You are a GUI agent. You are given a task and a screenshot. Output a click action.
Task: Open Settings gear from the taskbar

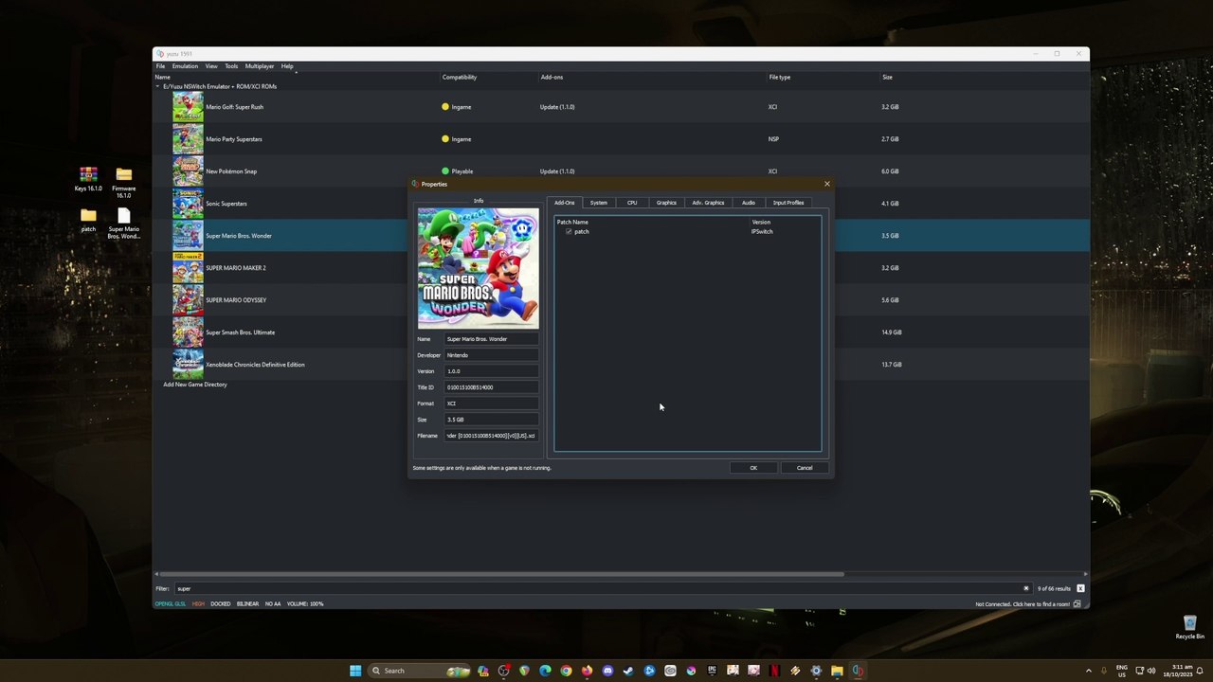point(816,671)
